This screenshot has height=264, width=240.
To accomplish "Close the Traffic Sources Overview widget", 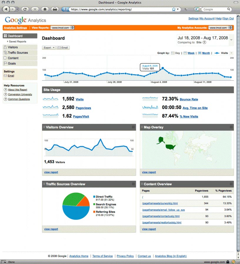I will pos(133,184).
